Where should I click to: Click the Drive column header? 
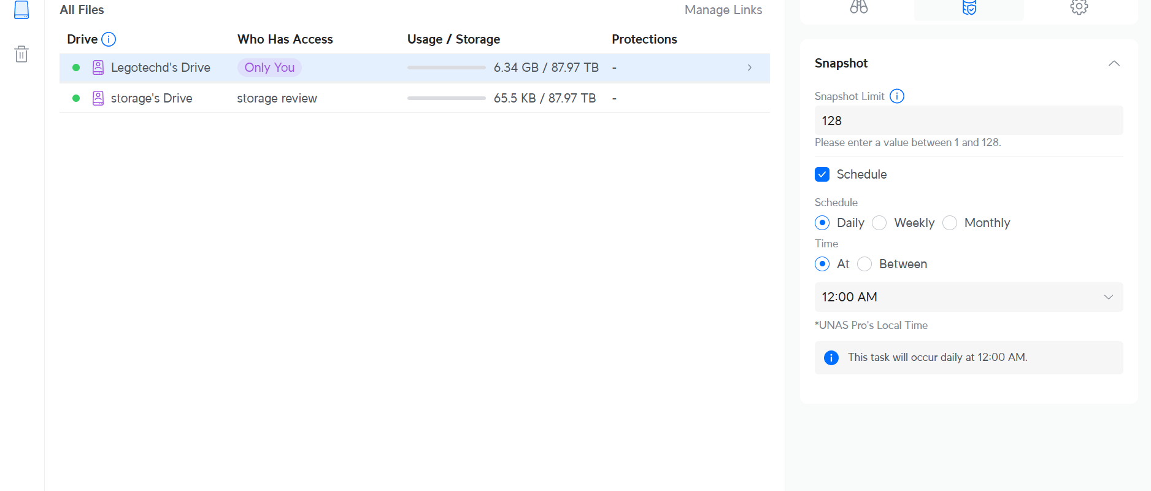click(x=82, y=39)
